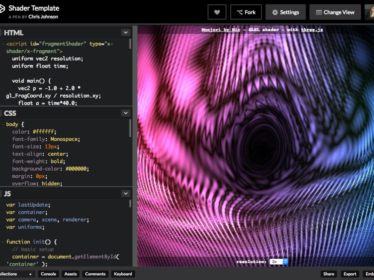Viewport: 374px width, 280px height.
Task: Show Keyboard shortcuts
Action: click(122, 274)
